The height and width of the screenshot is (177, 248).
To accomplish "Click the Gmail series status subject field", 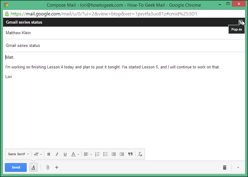I will [x=124, y=46].
